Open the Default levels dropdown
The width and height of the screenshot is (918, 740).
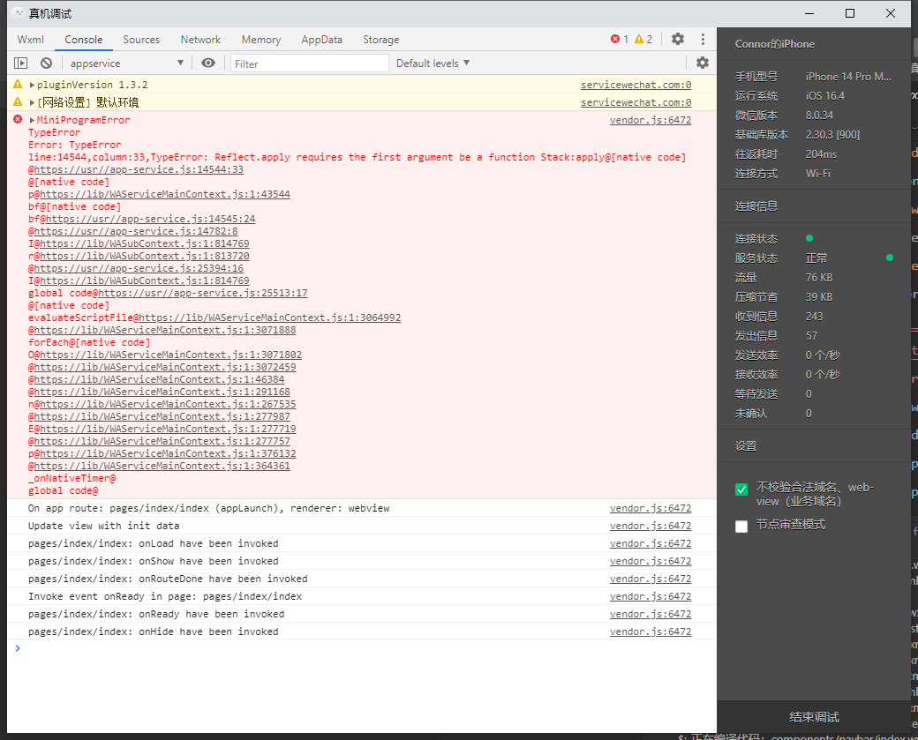click(432, 63)
